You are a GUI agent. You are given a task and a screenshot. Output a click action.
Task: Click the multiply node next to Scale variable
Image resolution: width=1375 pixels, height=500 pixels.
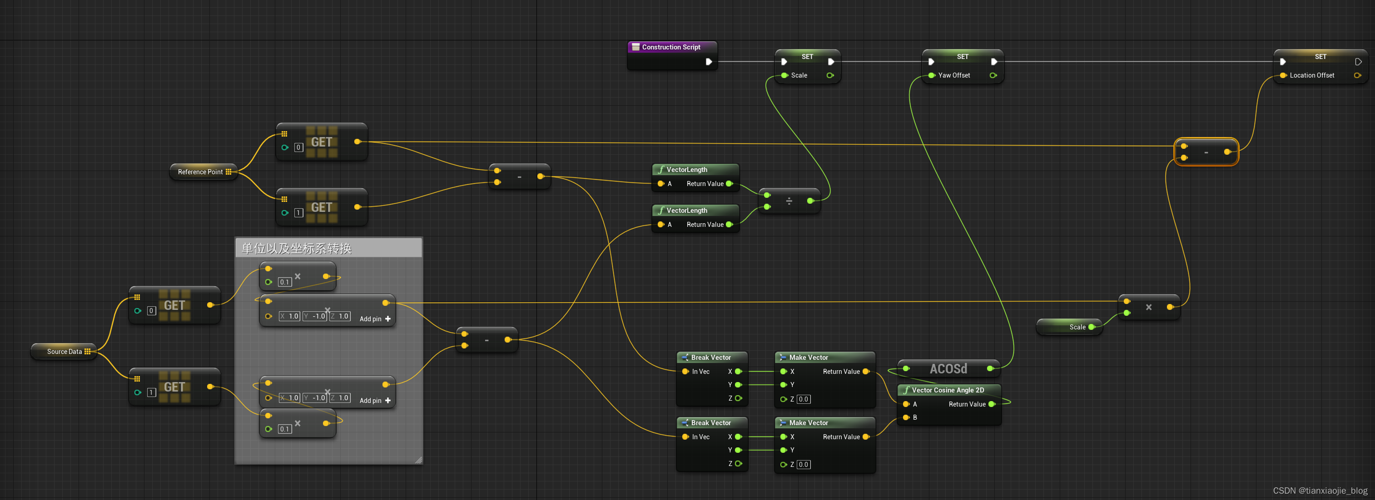pos(1148,308)
